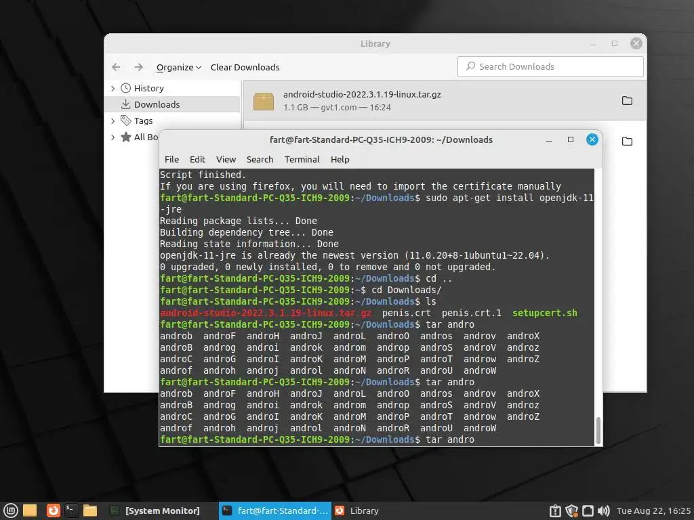Expand the All Bookmarks tree item
The height and width of the screenshot is (520, 694).
(113, 137)
